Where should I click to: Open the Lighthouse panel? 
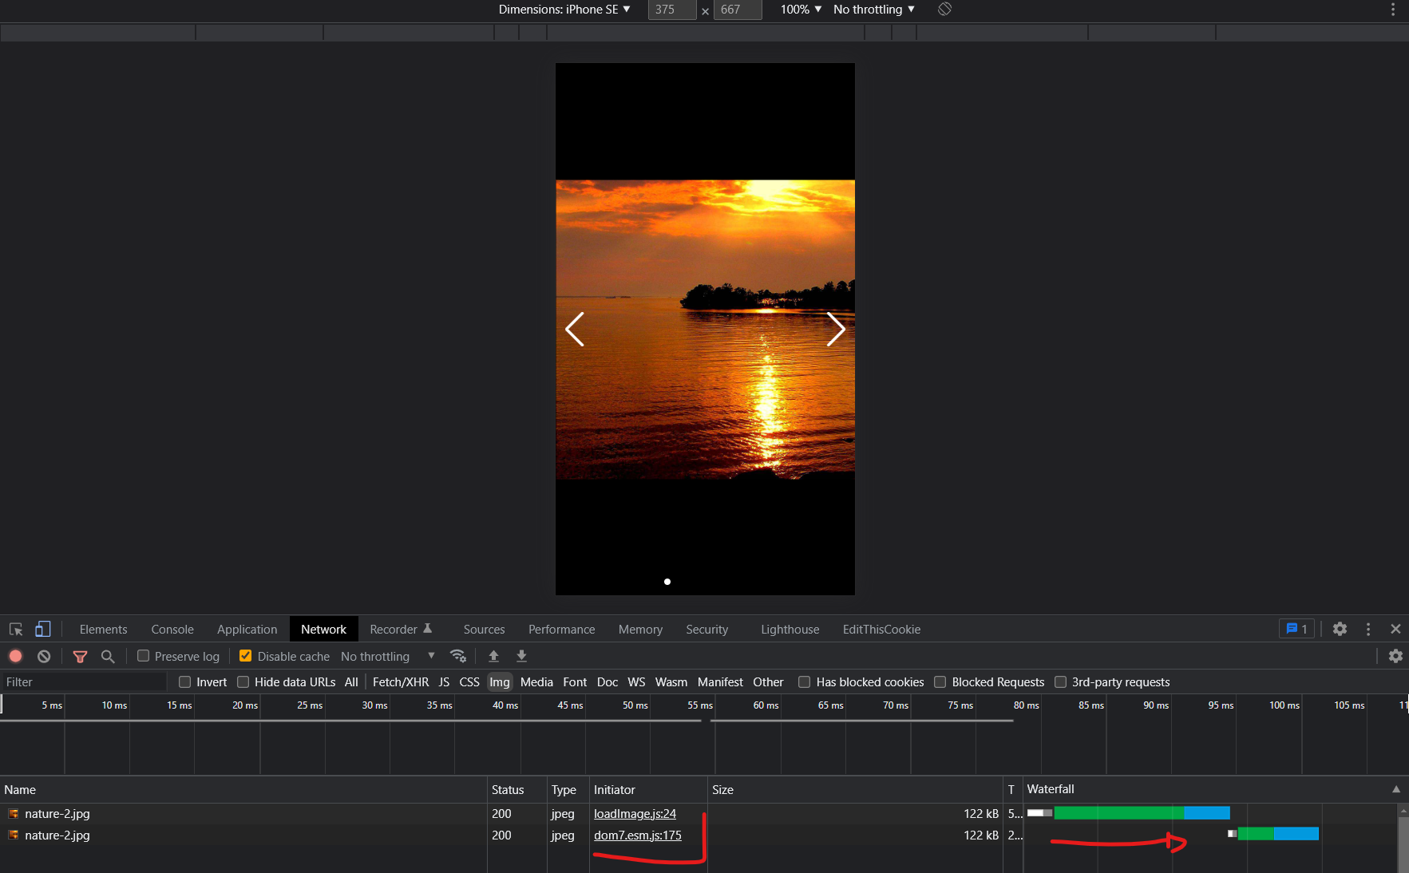[x=789, y=629]
